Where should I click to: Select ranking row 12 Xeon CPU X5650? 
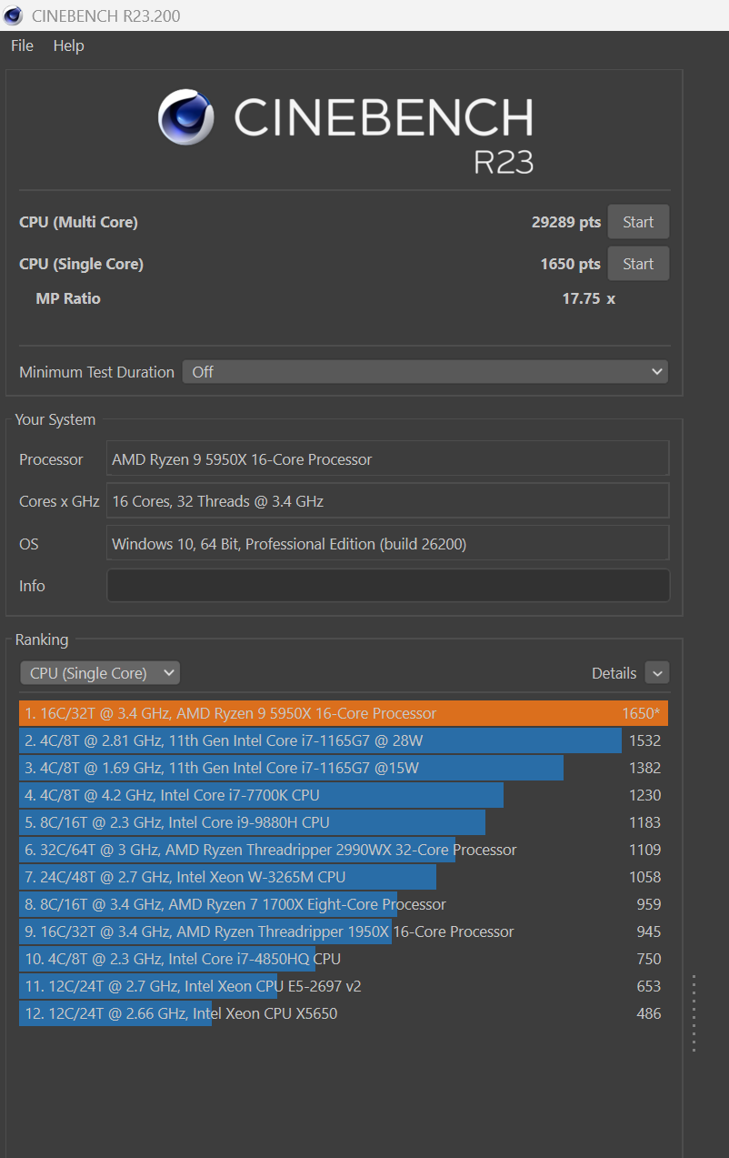click(x=344, y=1013)
